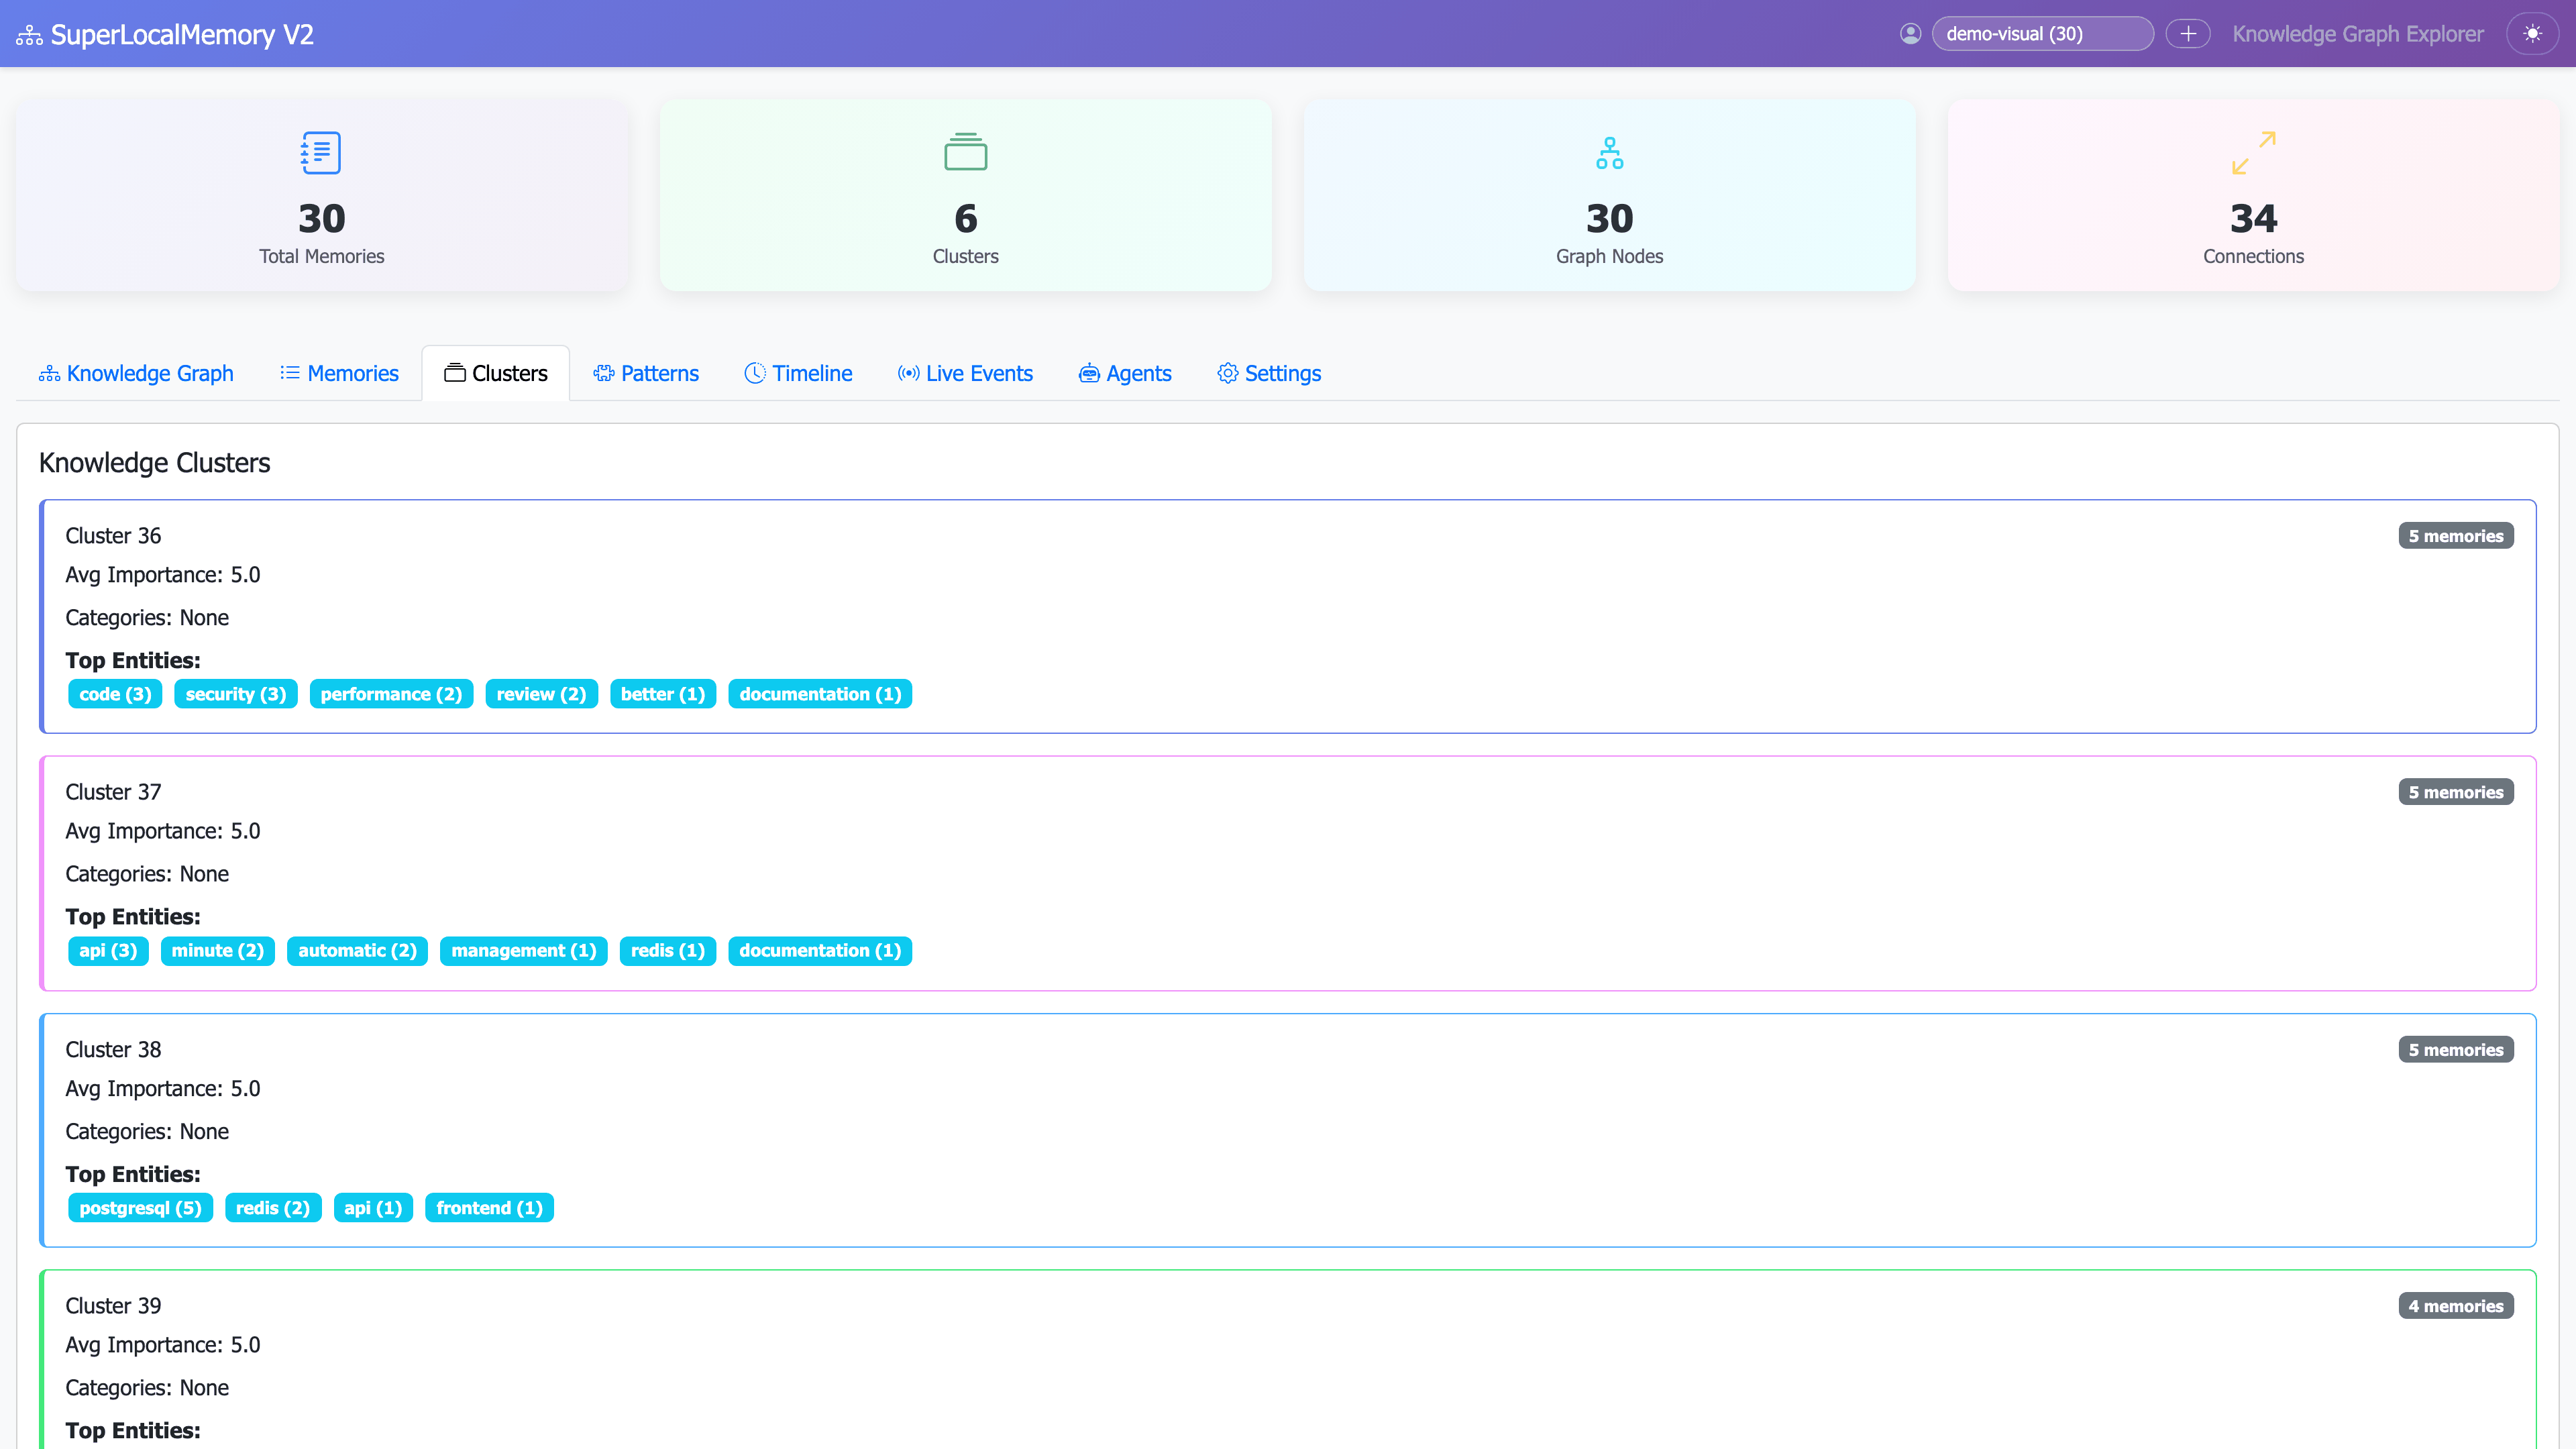Open the Settings tab
Image resolution: width=2576 pixels, height=1449 pixels.
pyautogui.click(x=1269, y=373)
